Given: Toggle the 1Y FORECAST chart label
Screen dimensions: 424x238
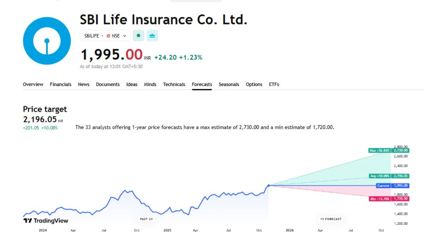Looking at the screenshot, I should (330, 218).
